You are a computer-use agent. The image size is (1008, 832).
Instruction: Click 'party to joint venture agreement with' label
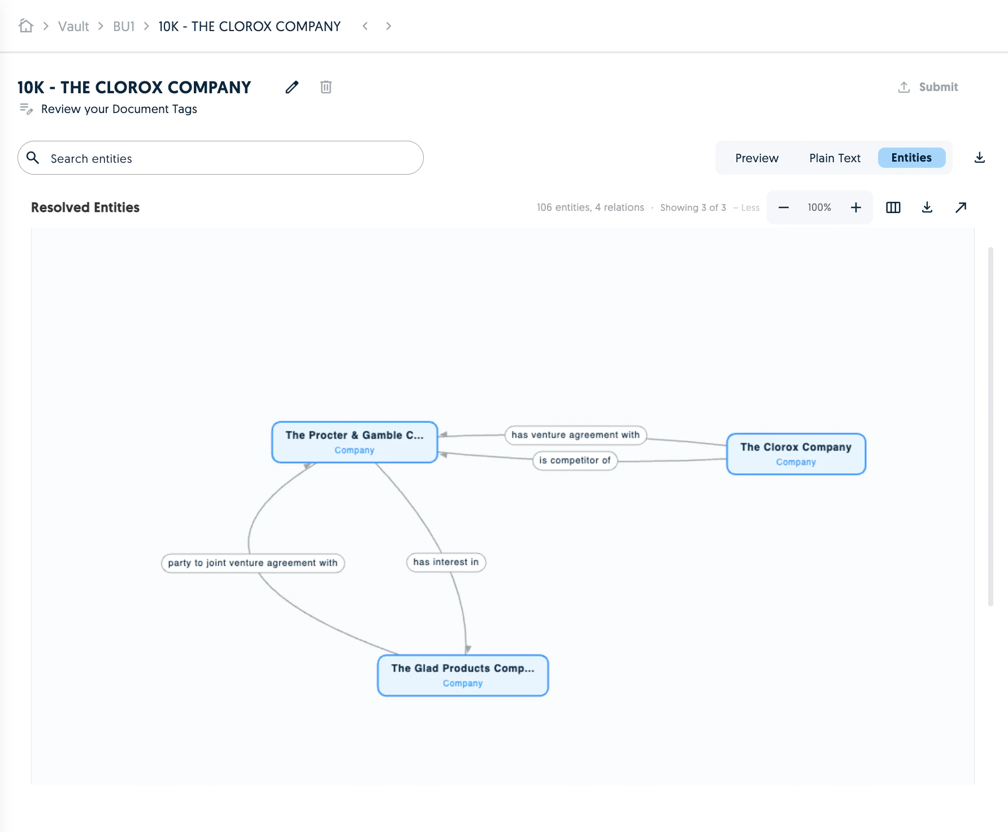(253, 563)
